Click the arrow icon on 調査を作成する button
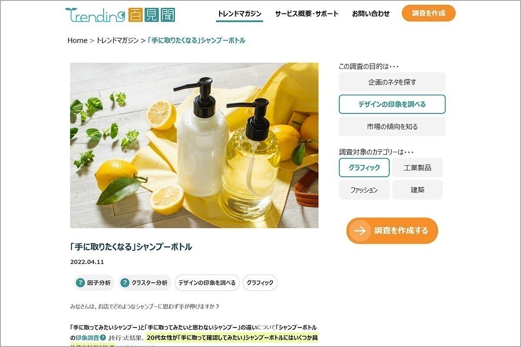Image resolution: width=521 pixels, height=347 pixels. 359,231
